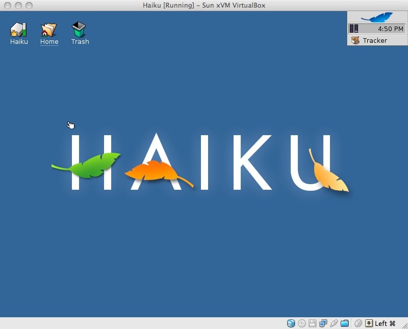This screenshot has width=408, height=329.
Task: Click the mouse integration status icon
Action: 359,323
